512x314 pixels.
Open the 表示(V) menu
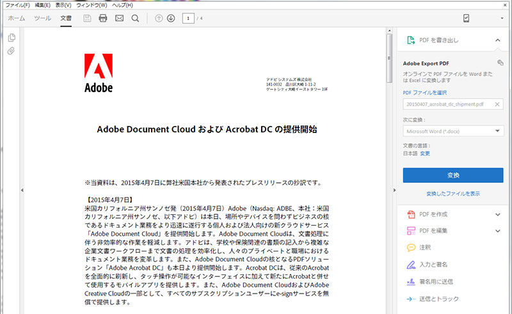point(63,5)
